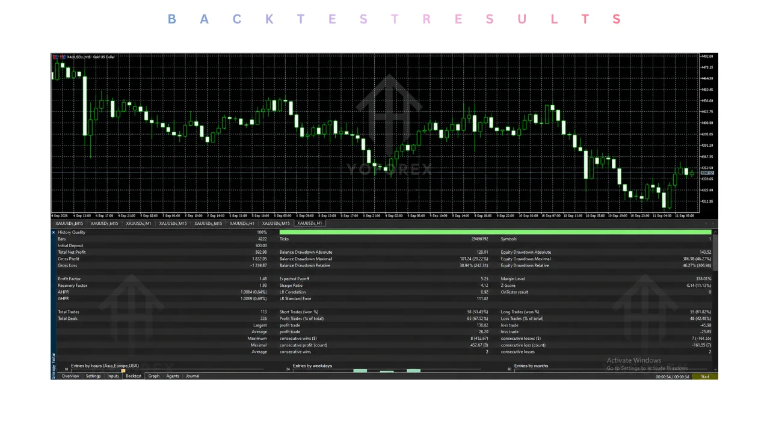Go to the Inputs tab
The width and height of the screenshot is (770, 433).
tap(113, 376)
